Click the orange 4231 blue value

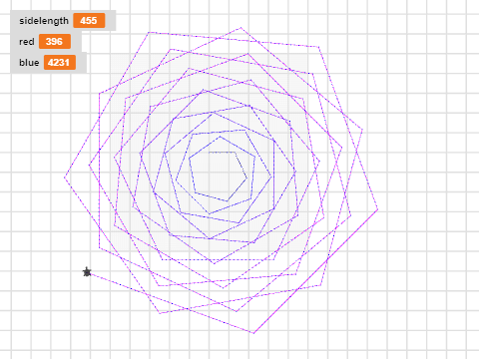60,63
